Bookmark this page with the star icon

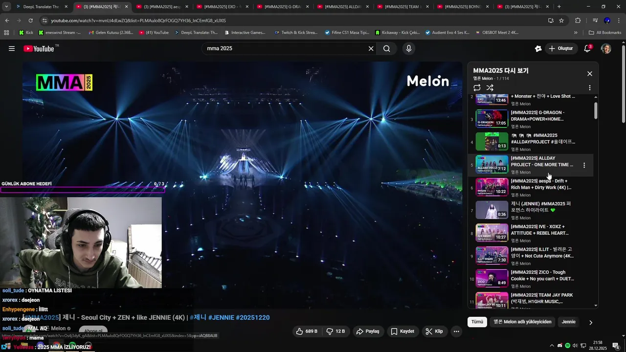tap(561, 21)
